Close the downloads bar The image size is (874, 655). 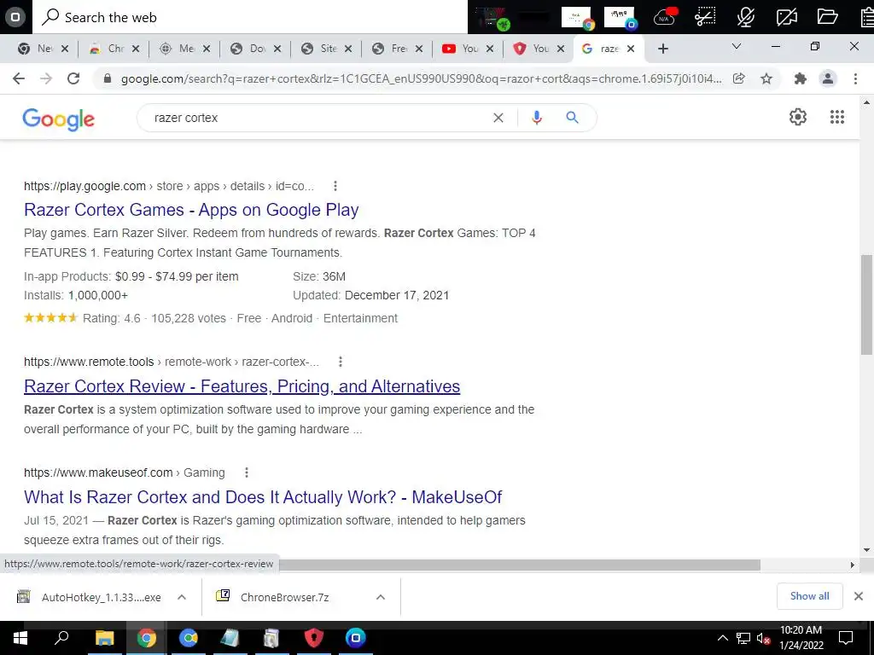[859, 596]
